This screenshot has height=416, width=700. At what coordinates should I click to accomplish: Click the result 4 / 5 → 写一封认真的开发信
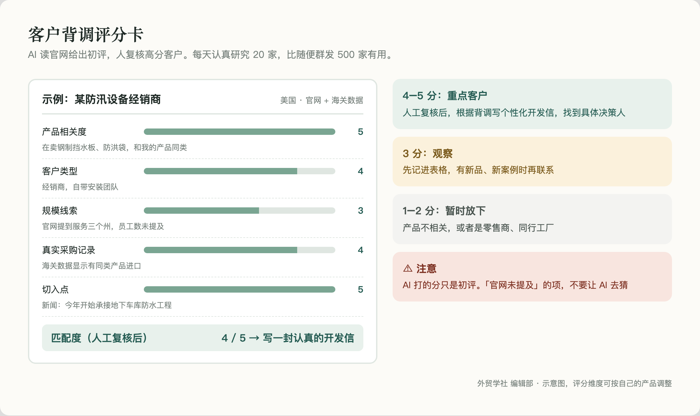click(x=288, y=338)
